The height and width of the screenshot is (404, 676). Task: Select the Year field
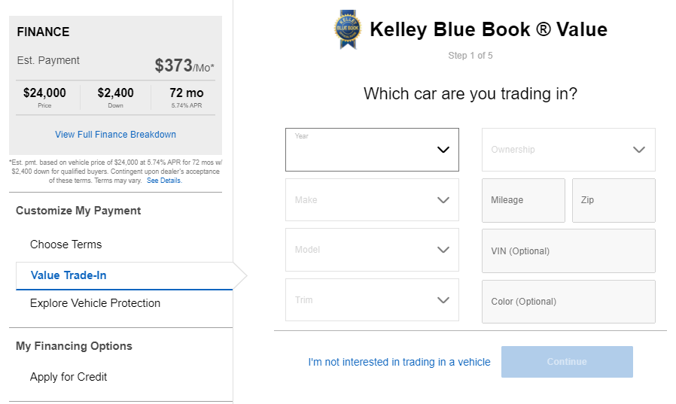[x=372, y=150]
